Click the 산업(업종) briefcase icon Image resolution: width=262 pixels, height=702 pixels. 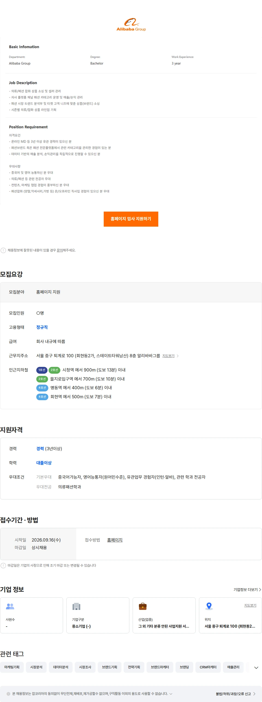pos(143,606)
